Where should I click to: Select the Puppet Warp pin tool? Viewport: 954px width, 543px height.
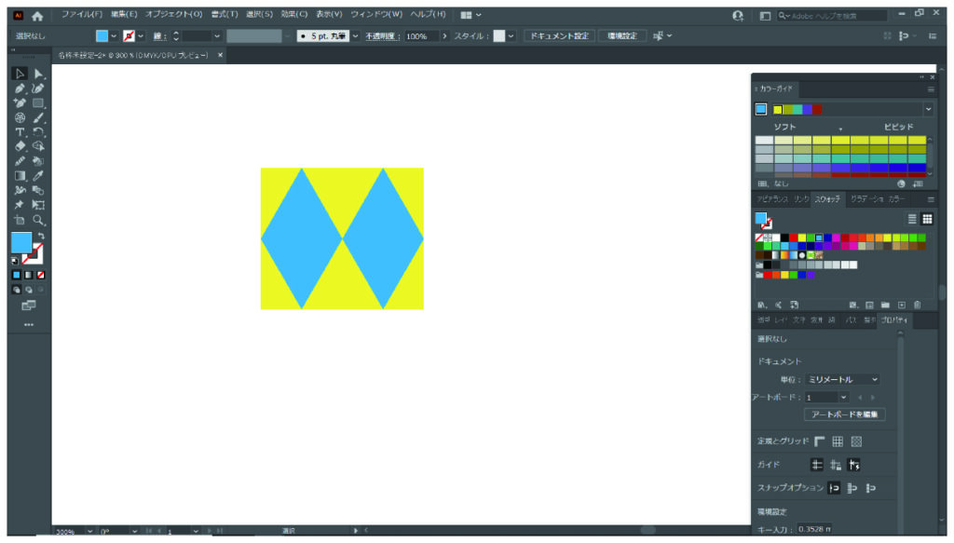20,205
